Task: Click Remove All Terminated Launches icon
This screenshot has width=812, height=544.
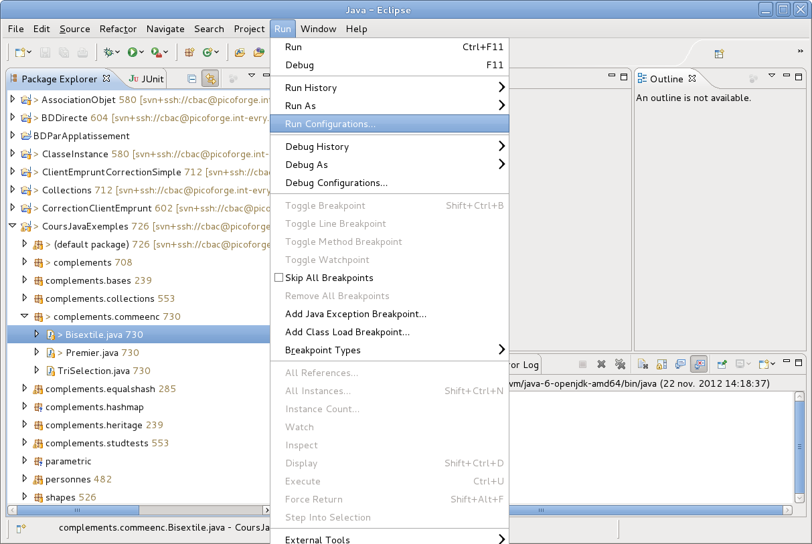Action: pyautogui.click(x=621, y=364)
